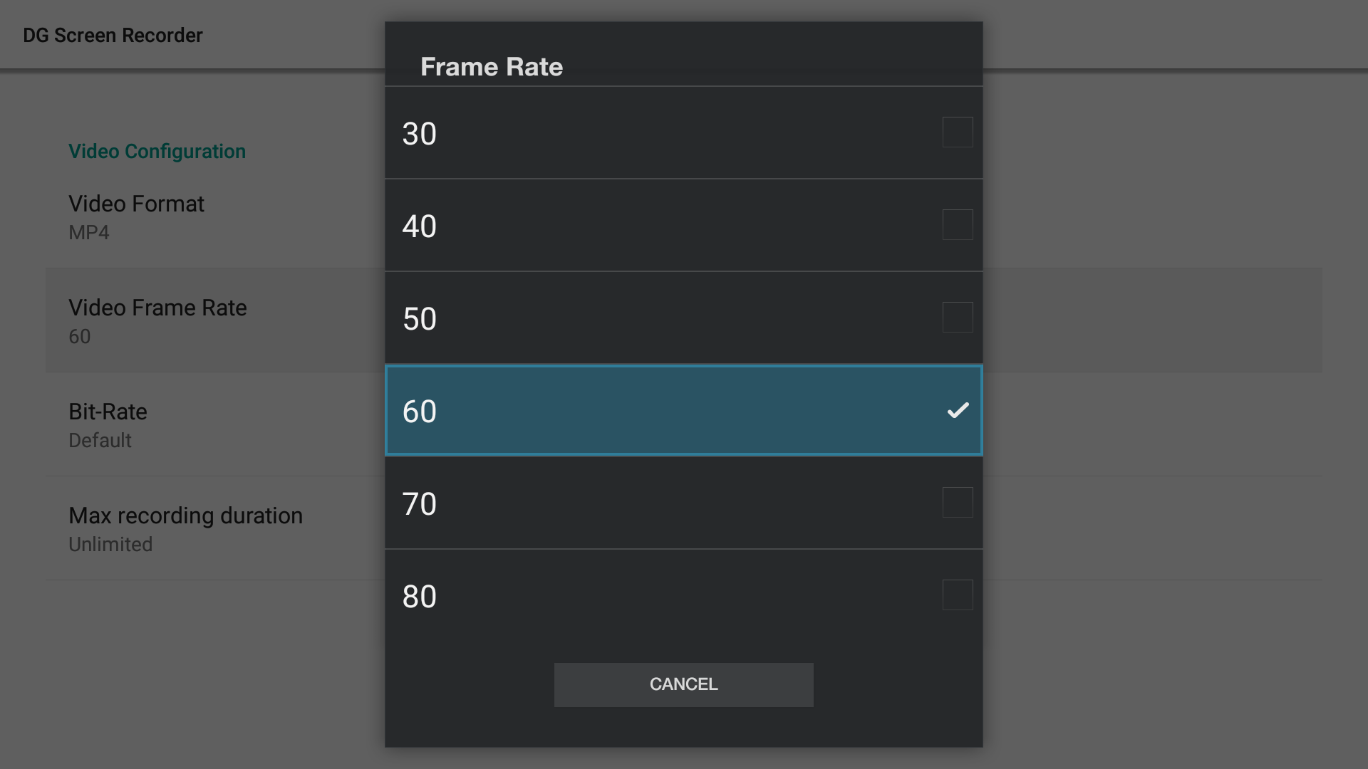This screenshot has width=1368, height=769.
Task: Click the number 50 label
Action: click(x=419, y=319)
